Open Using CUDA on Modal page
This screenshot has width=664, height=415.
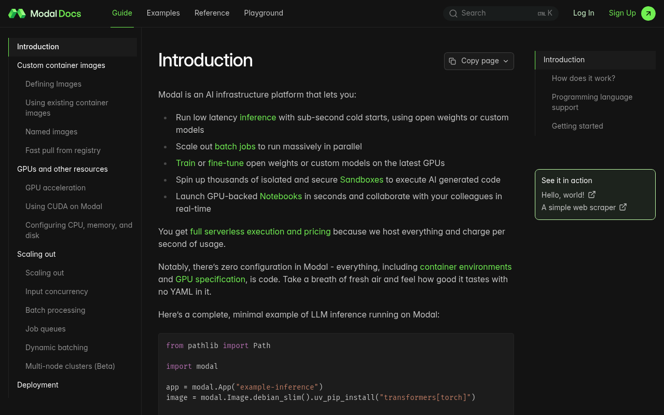(64, 206)
